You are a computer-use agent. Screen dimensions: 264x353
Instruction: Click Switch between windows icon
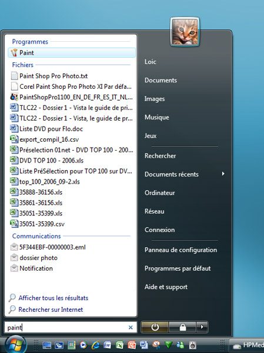(59, 345)
